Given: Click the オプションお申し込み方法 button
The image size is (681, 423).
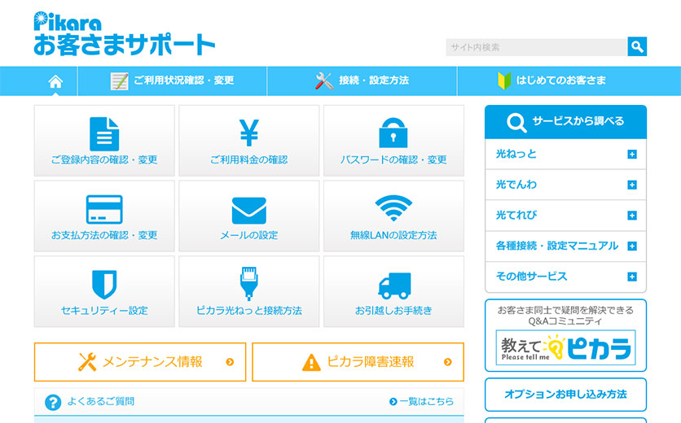Looking at the screenshot, I should click(x=565, y=395).
